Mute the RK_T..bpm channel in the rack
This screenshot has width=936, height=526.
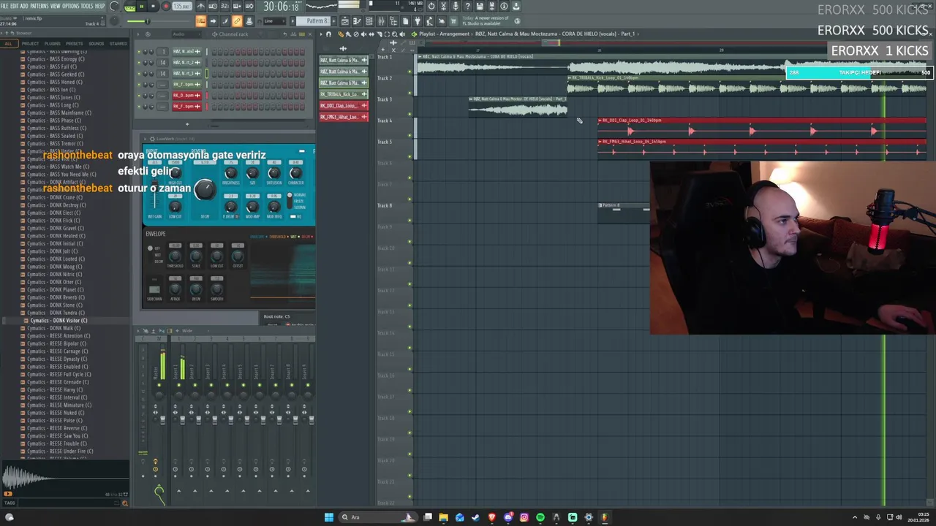pyautogui.click(x=139, y=85)
